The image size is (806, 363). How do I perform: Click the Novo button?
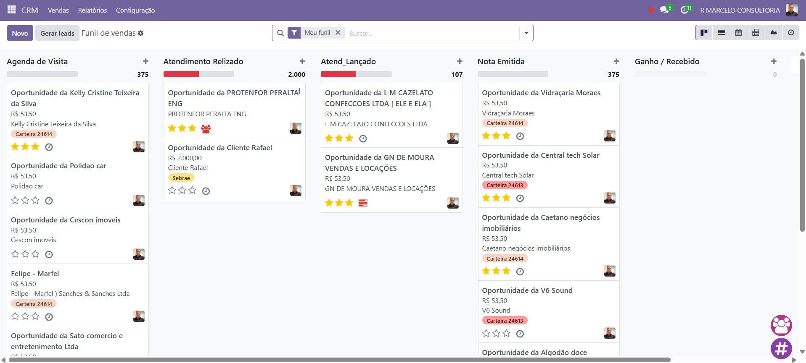[20, 33]
